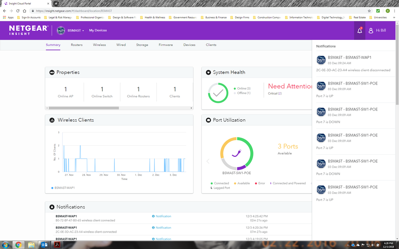399x249 pixels.
Task: Click the NETGEAR Insight logo
Action: pos(28,30)
